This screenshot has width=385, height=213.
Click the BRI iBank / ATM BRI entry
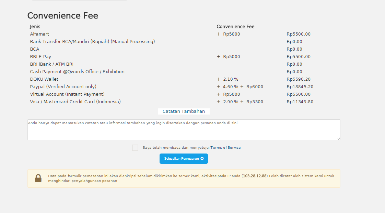coord(51,64)
